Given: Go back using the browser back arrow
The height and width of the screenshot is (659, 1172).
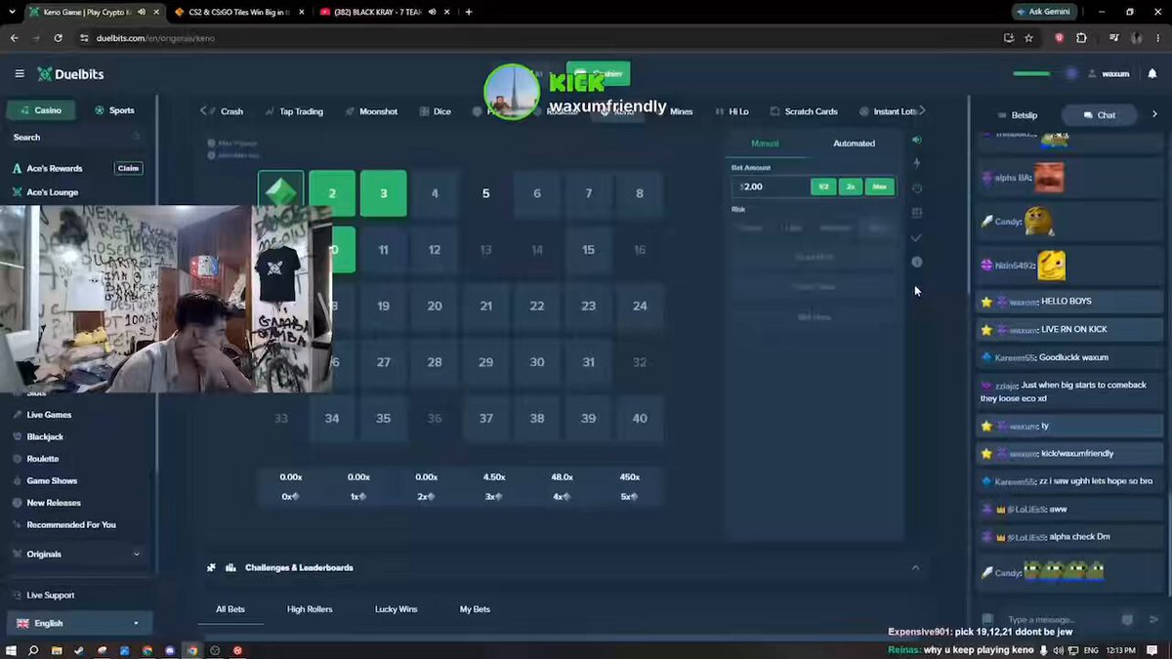Looking at the screenshot, I should coord(14,38).
